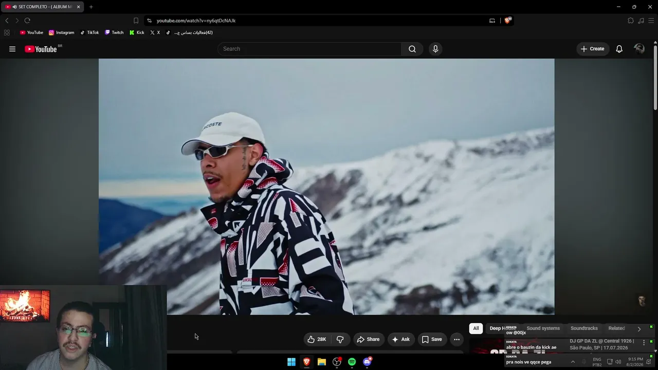Open more actions ellipsis under the video
This screenshot has height=370, width=658.
coord(456,339)
